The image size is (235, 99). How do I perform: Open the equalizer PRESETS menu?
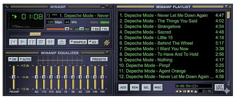(x=99, y=59)
